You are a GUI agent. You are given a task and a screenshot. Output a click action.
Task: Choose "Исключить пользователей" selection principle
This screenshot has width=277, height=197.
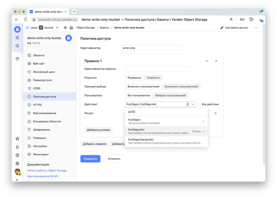175,87
